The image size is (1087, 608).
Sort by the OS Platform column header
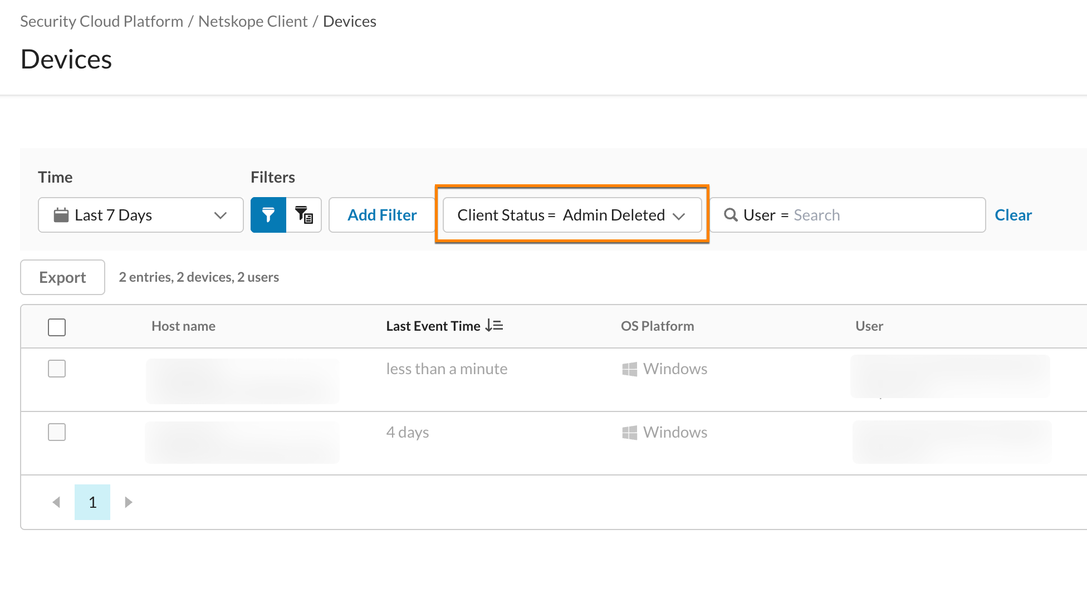pyautogui.click(x=657, y=326)
